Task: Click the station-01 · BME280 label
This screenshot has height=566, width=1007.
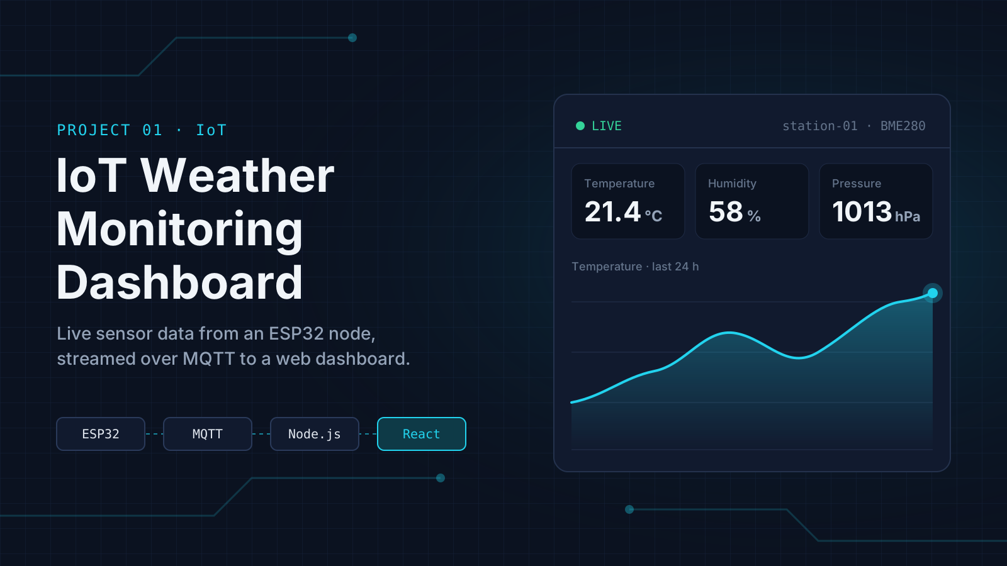Action: 854,126
